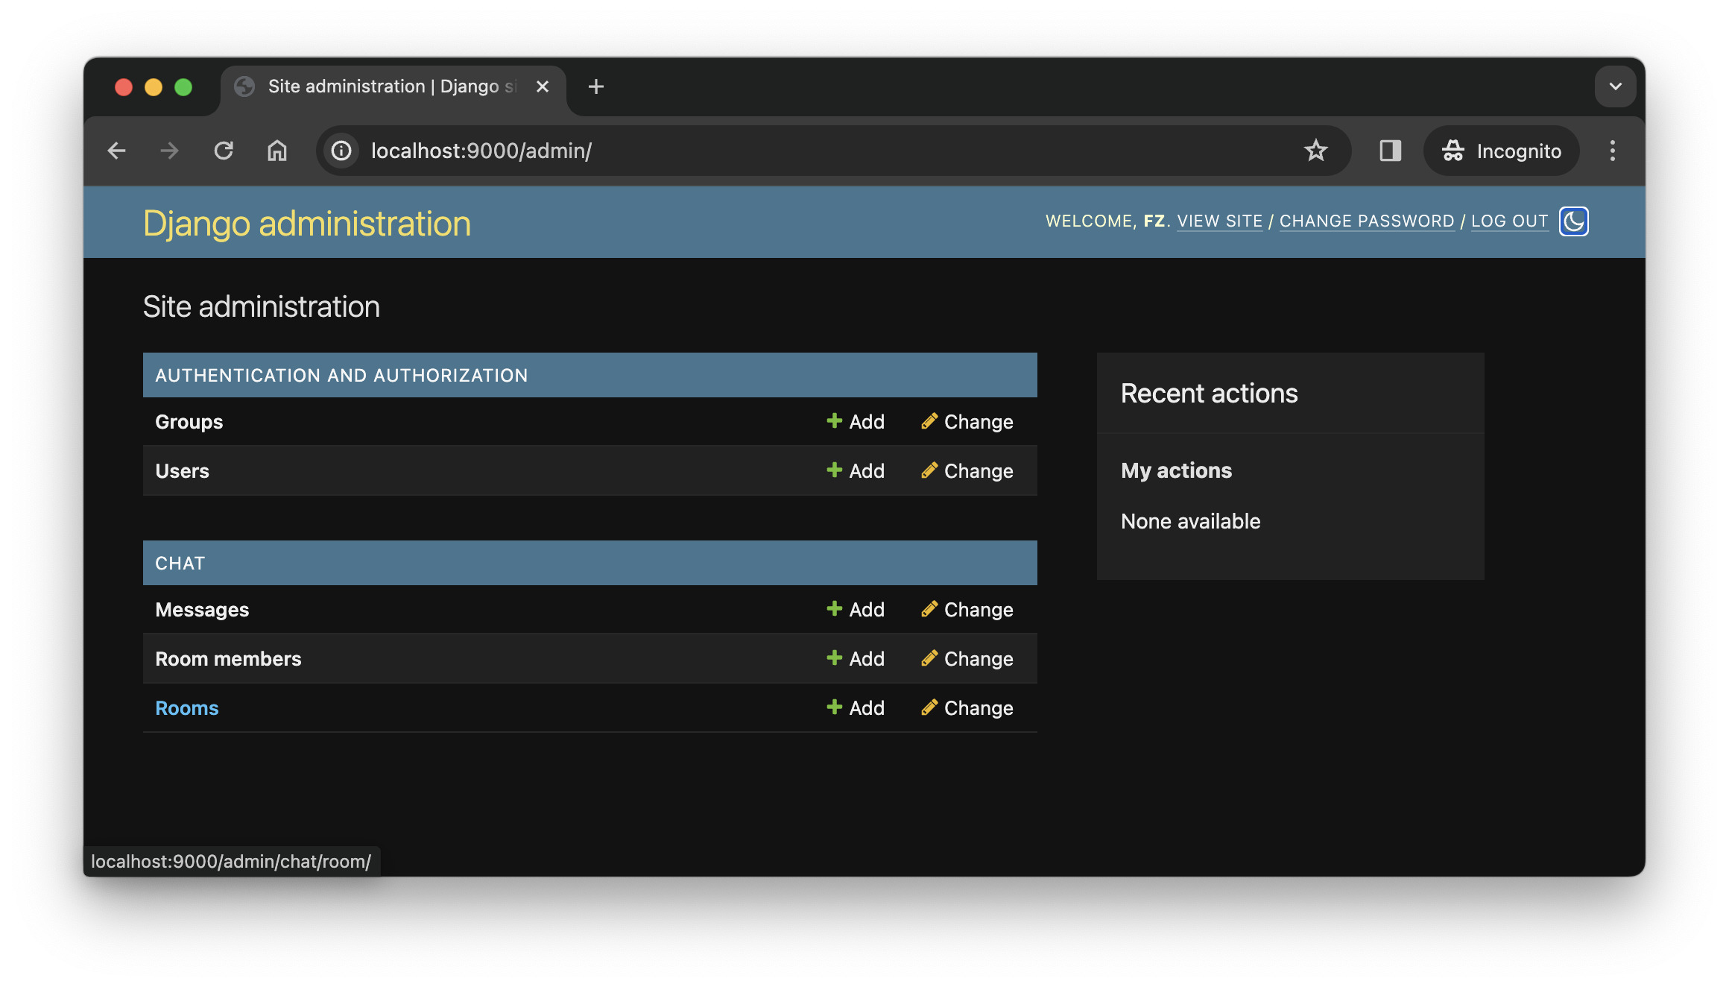Select the Site administration browser tab

(x=393, y=86)
